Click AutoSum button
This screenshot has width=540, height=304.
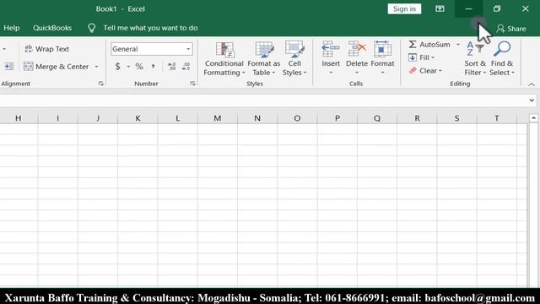coord(429,45)
